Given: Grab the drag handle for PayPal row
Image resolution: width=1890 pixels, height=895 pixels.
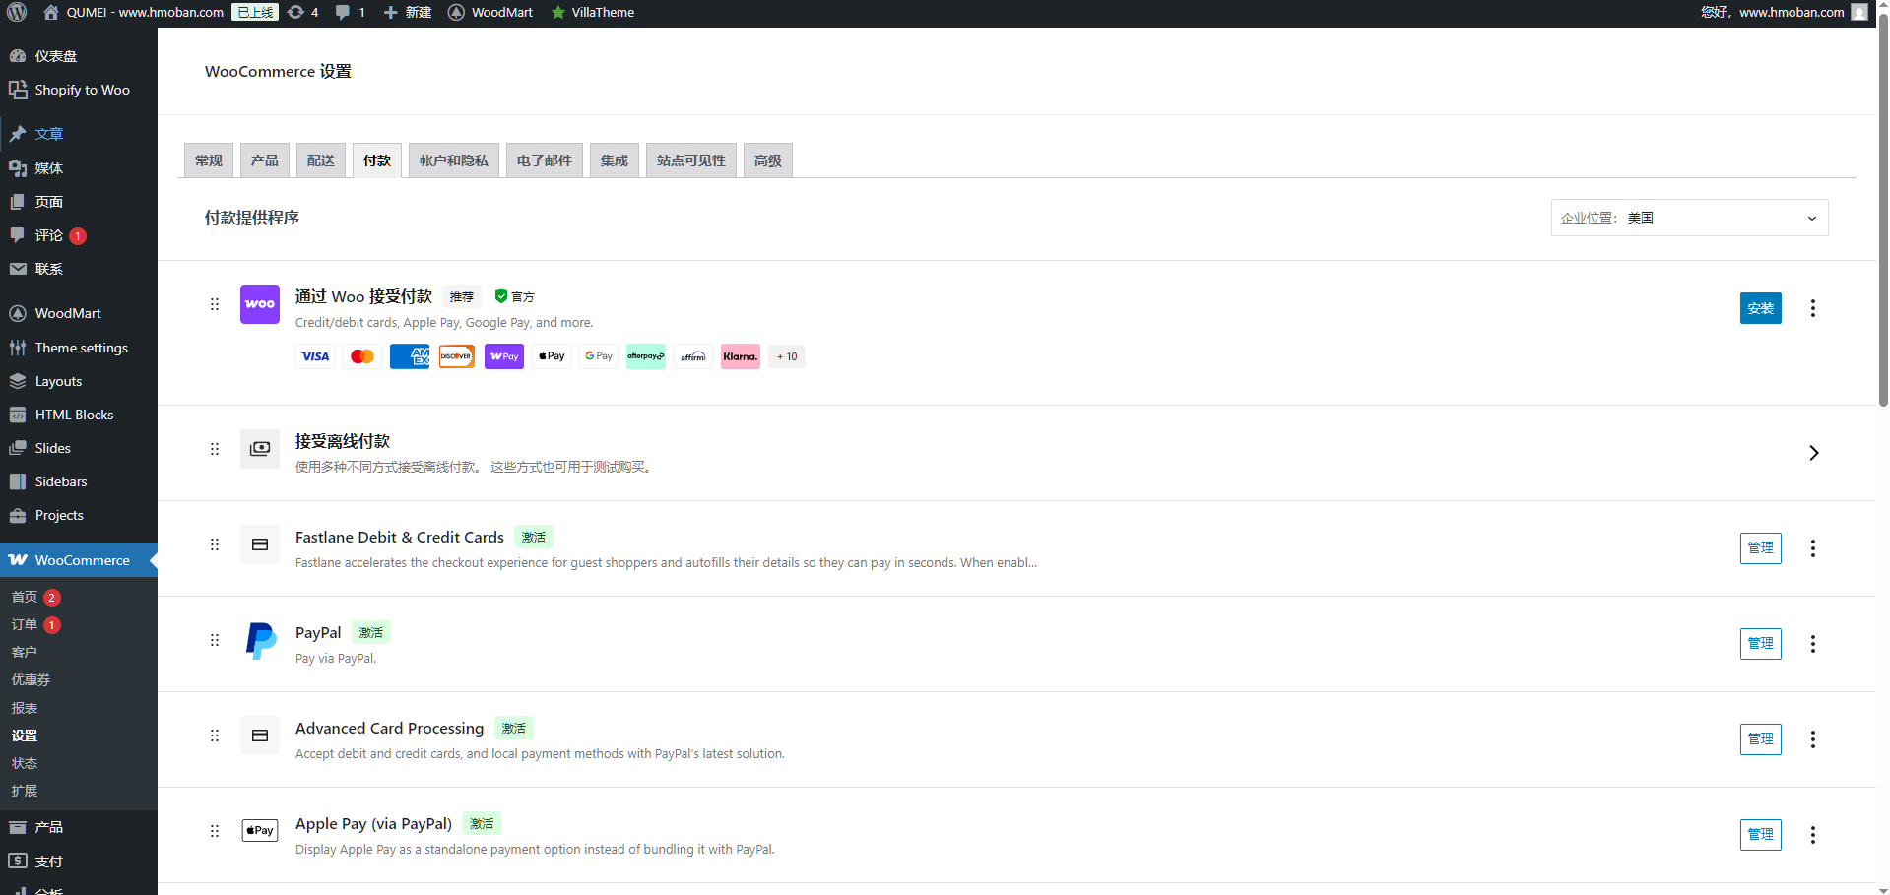Looking at the screenshot, I should [x=215, y=640].
